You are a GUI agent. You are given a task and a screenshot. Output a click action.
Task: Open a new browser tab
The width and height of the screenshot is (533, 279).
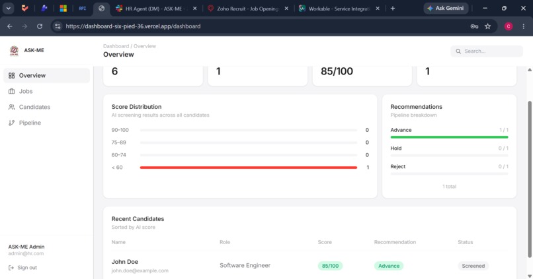393,9
